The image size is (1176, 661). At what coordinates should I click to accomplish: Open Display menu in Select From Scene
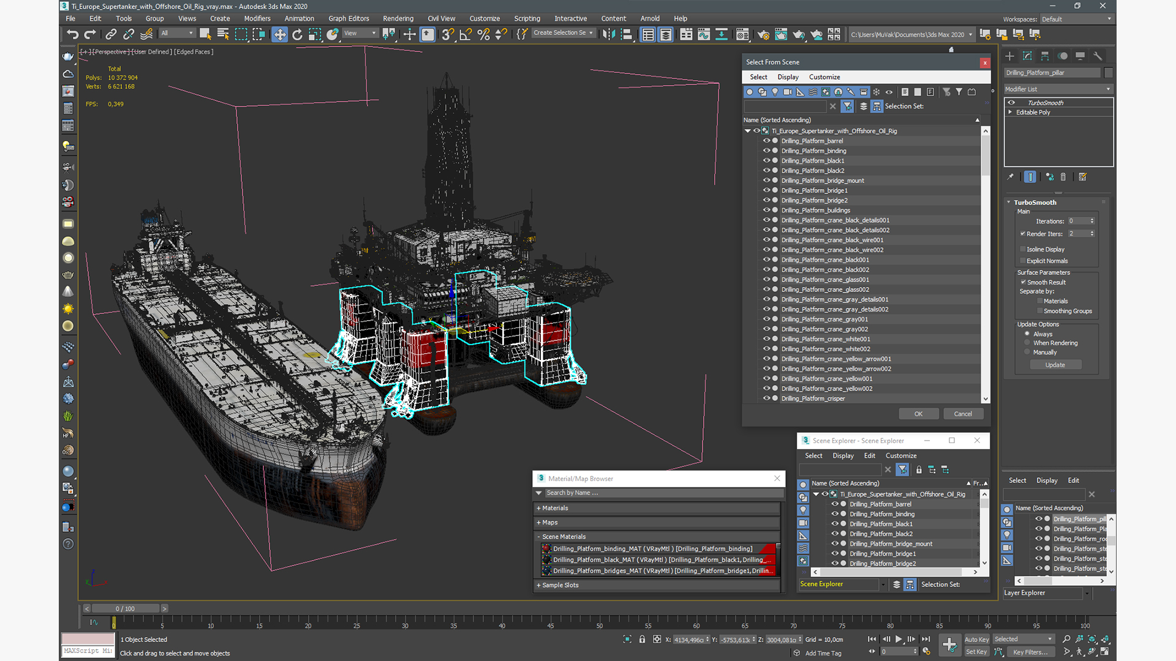788,77
